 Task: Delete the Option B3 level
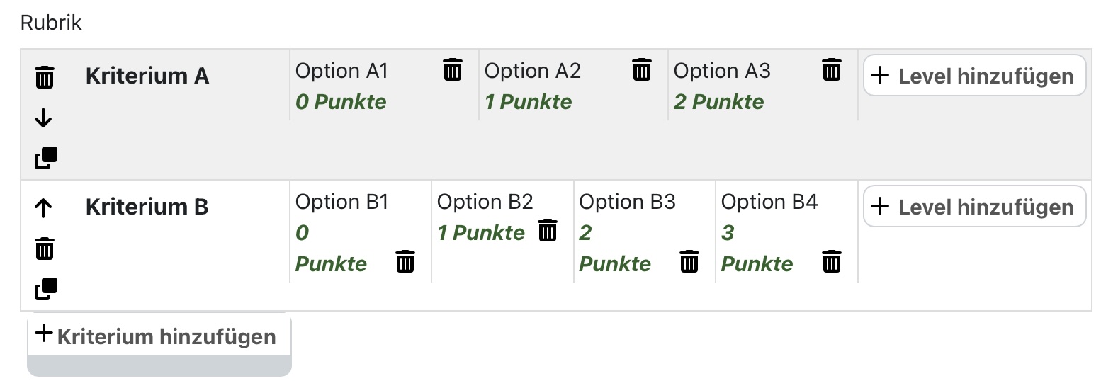689,262
